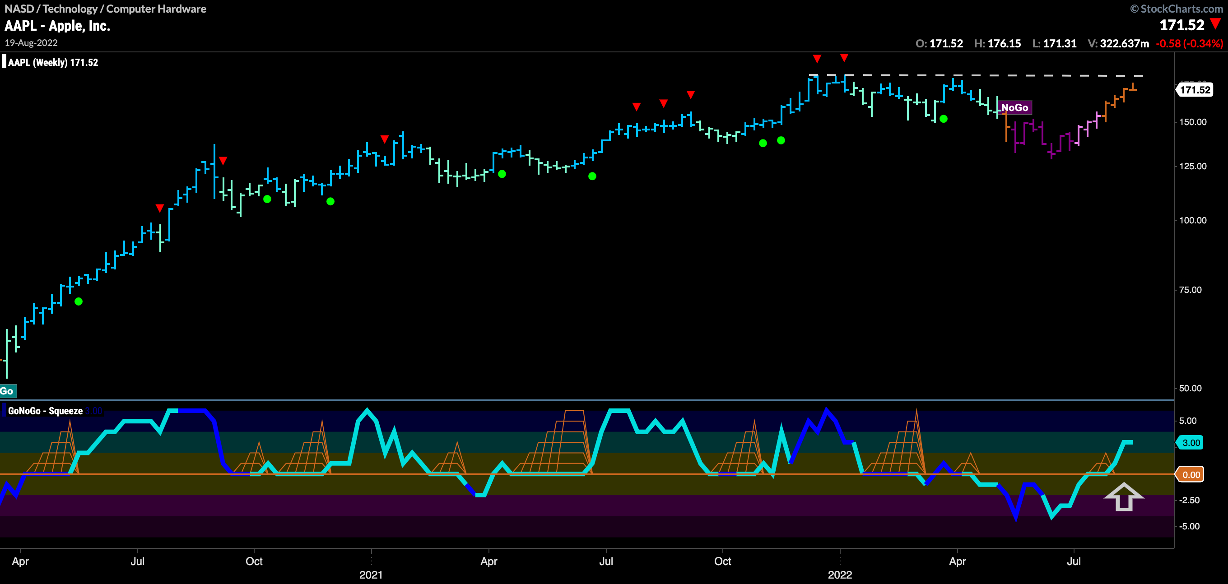Click the price change -0.58 (-0.34%)

[1189, 43]
